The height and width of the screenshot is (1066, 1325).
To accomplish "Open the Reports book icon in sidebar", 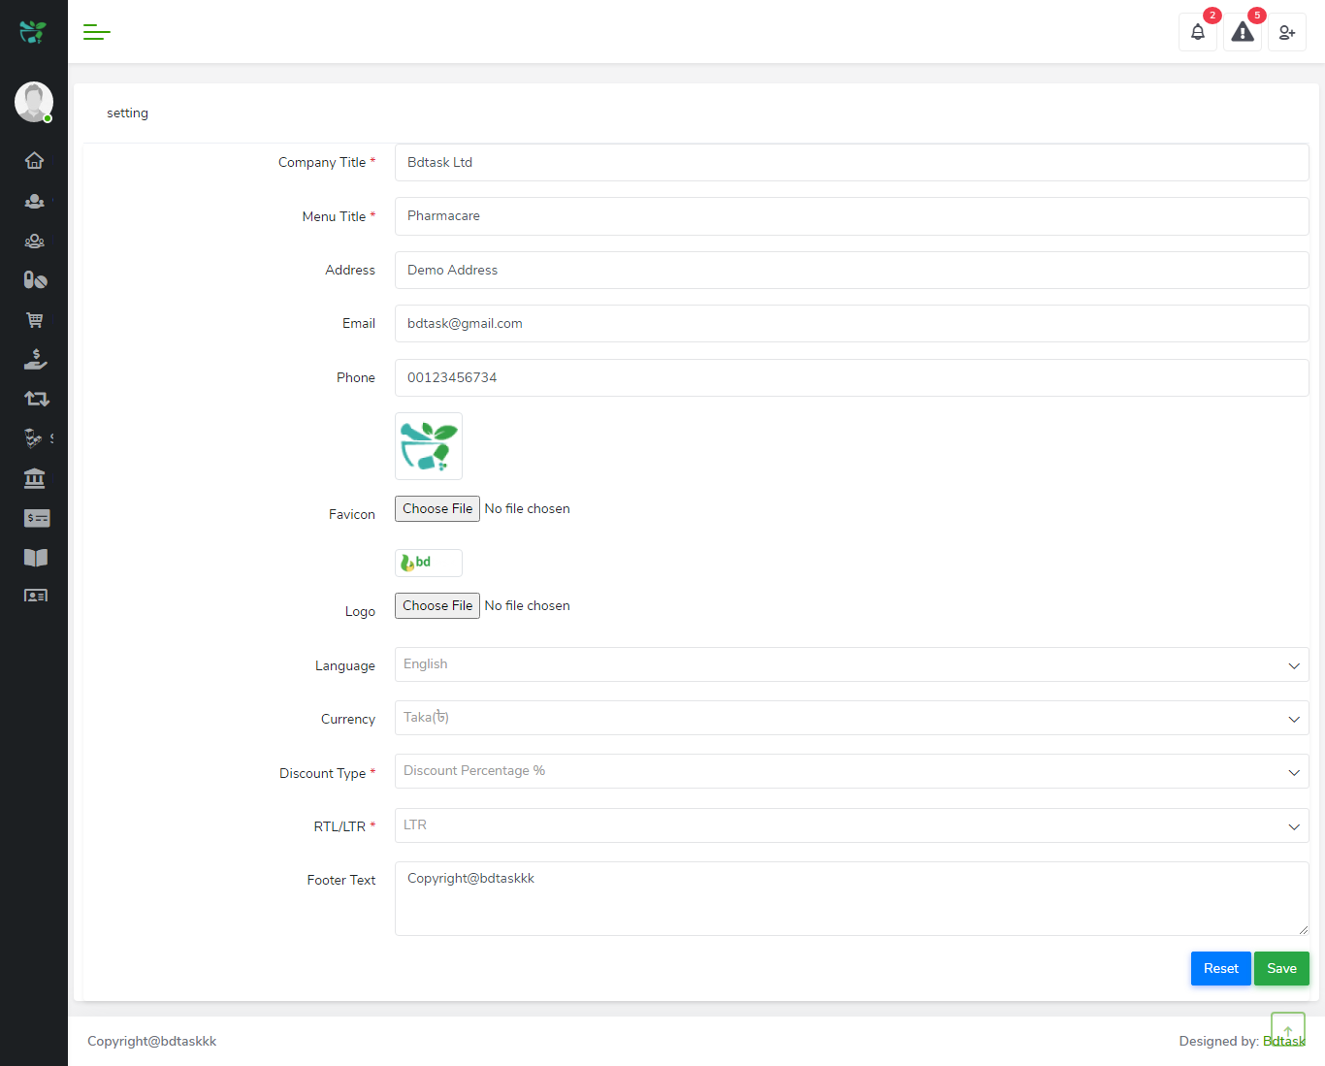I will point(35,558).
